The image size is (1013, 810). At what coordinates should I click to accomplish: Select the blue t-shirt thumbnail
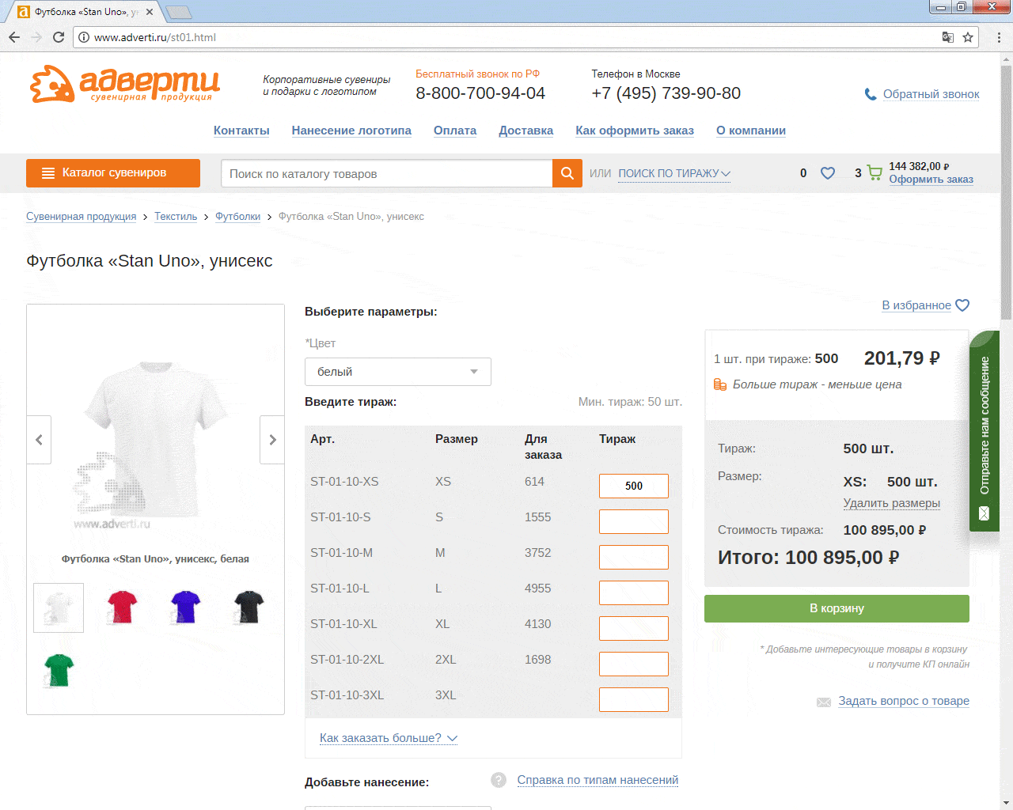(x=185, y=607)
